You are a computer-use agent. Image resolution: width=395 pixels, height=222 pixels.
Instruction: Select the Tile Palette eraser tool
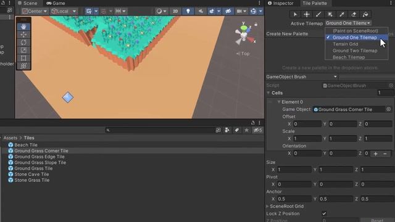(354, 14)
